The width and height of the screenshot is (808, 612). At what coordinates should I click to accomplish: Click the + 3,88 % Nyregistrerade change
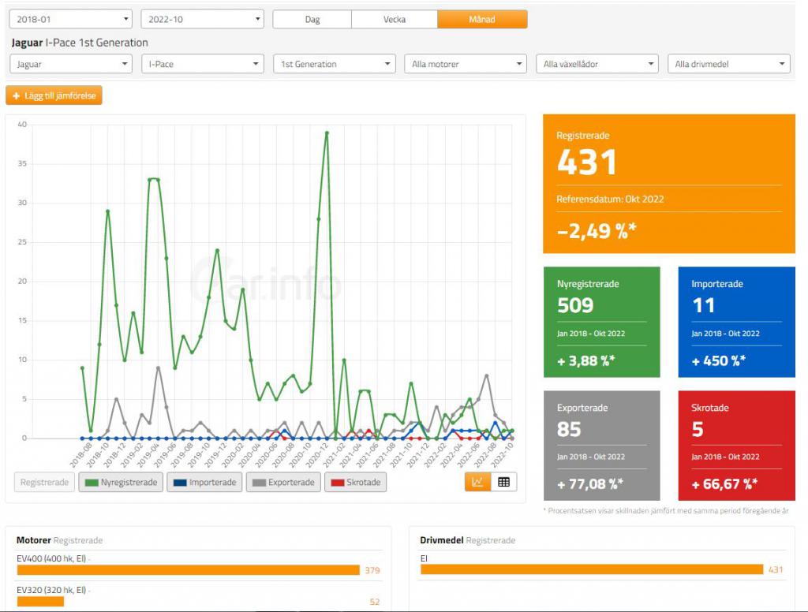586,360
